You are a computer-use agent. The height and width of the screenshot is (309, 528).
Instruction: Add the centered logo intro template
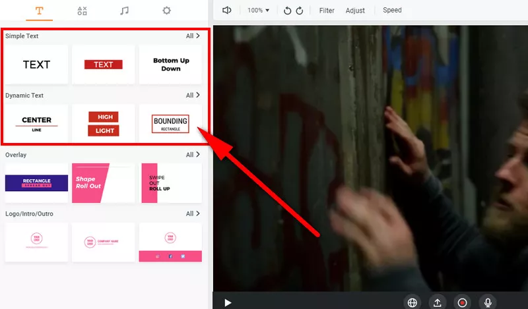[x=36, y=242]
